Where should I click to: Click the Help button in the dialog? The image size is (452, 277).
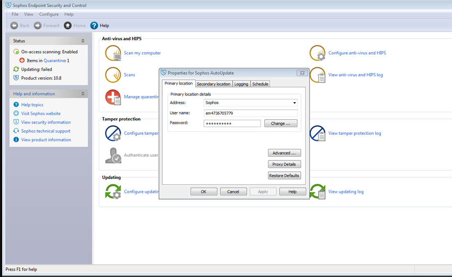(x=293, y=192)
